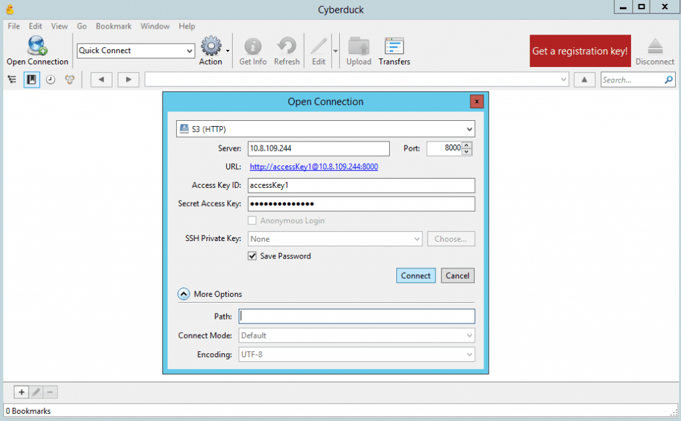The height and width of the screenshot is (421, 681).
Task: Toggle the bookmarks view button
Action: click(x=31, y=80)
